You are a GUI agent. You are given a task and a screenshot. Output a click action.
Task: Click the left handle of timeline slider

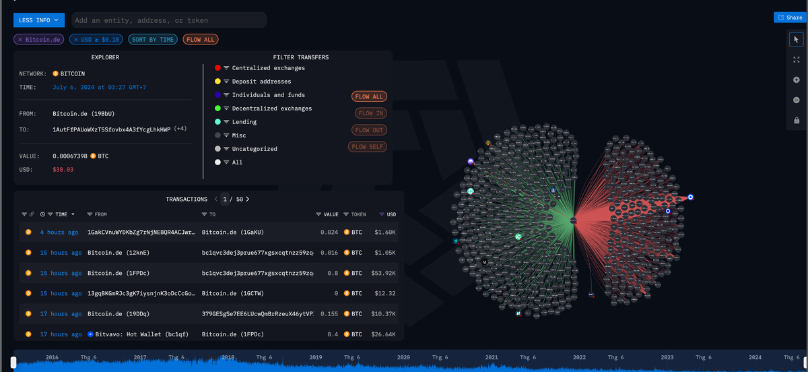coord(13,363)
